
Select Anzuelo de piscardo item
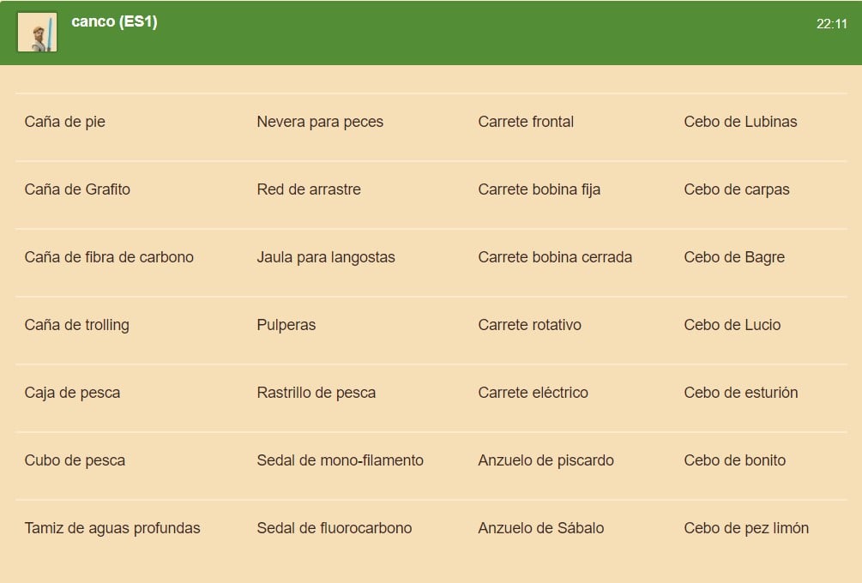click(x=546, y=460)
